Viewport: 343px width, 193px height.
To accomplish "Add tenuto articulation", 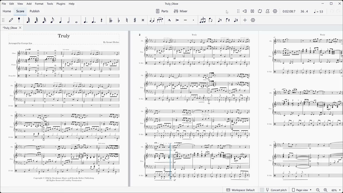I will tap(185, 20).
